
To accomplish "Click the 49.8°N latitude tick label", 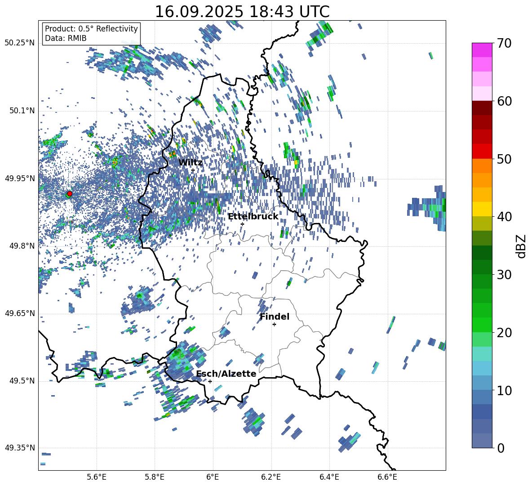I will click(x=22, y=246).
